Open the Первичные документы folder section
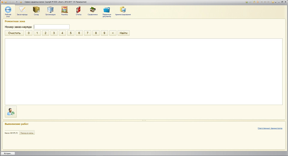 pos(107,11)
